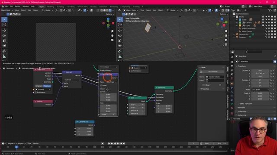Select the Transform tool in left viewport toolbar
Screen dimensions: 277x155
click(x=4, y=46)
